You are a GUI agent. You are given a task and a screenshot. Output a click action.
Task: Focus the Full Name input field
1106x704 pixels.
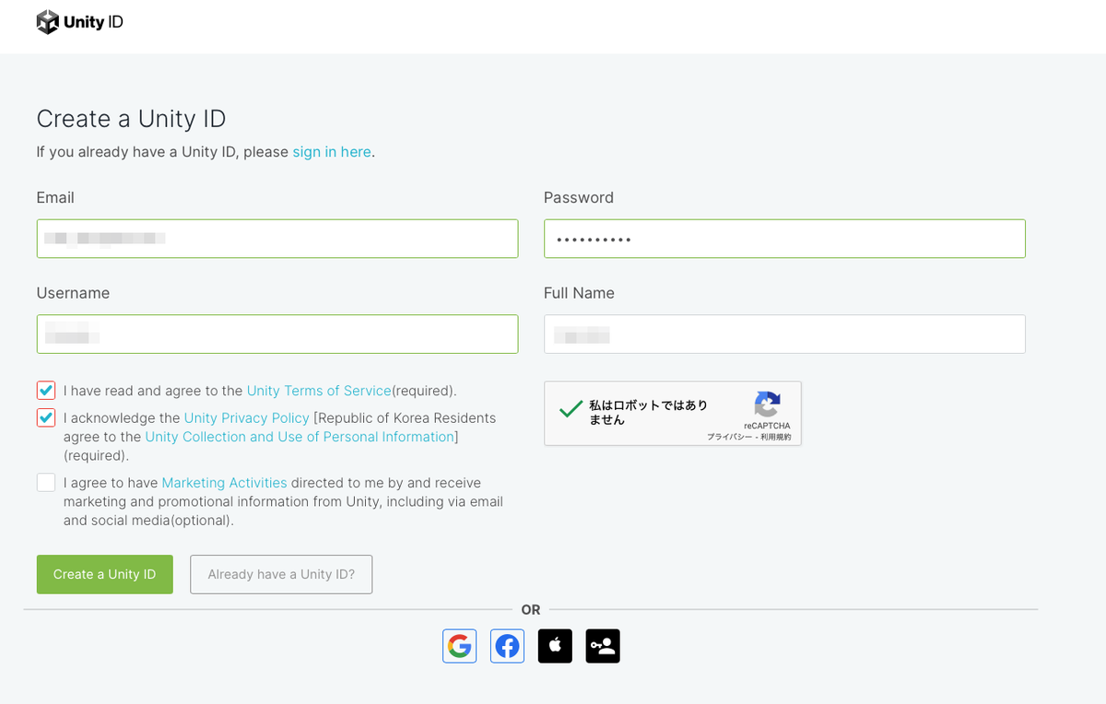[x=784, y=334]
